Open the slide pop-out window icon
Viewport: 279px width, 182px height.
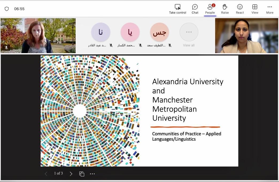[x=82, y=174]
